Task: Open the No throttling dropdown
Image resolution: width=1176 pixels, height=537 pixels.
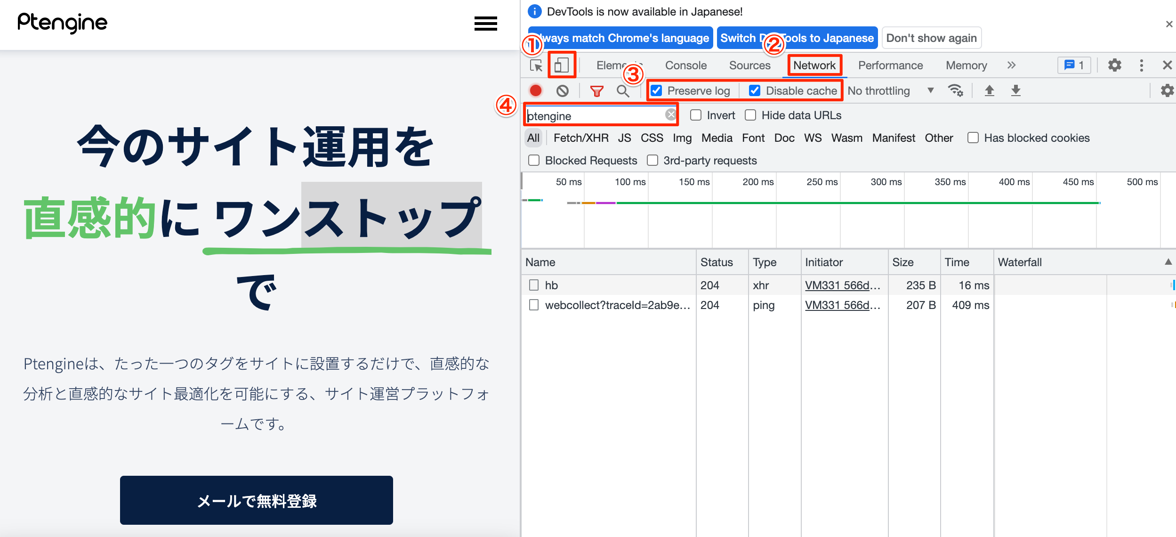Action: [891, 90]
